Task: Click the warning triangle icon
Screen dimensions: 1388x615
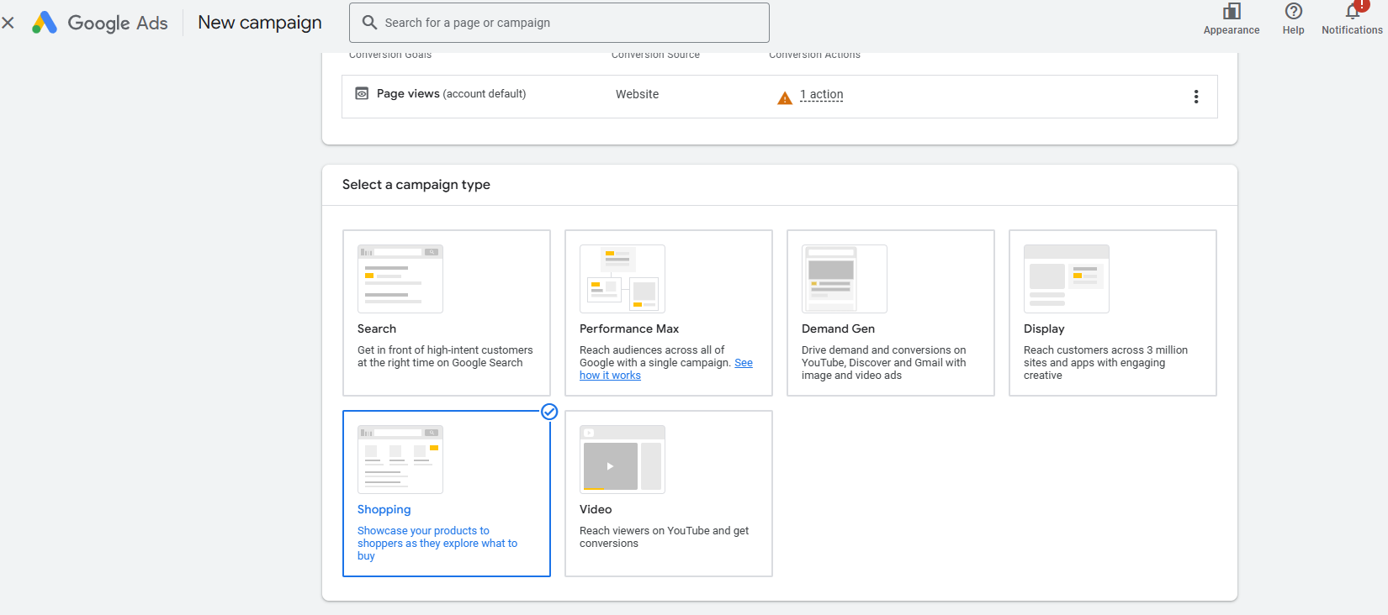Action: click(784, 98)
